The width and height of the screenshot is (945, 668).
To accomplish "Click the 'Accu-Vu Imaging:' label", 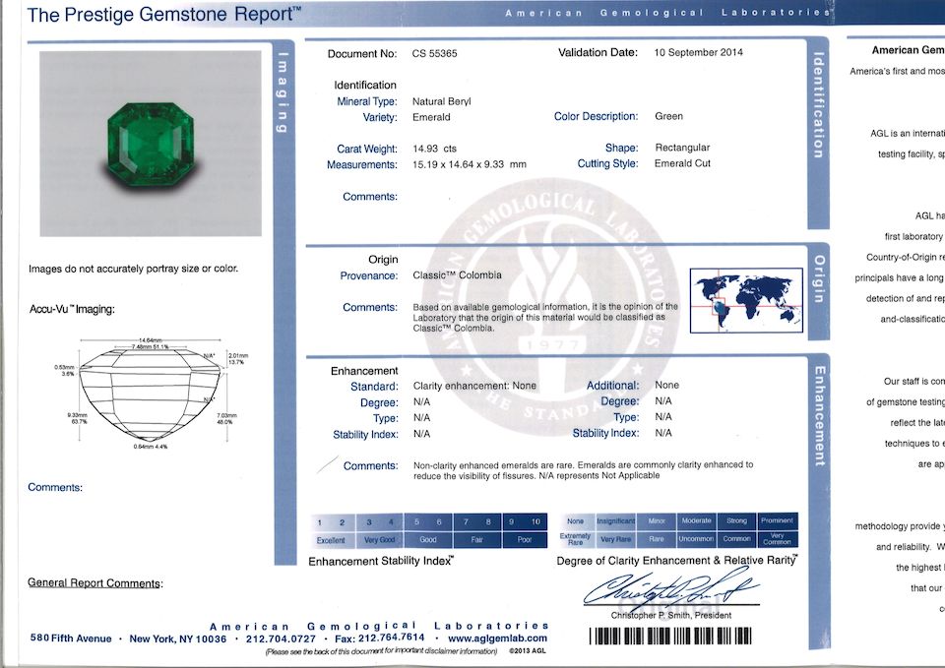I will click(x=72, y=310).
